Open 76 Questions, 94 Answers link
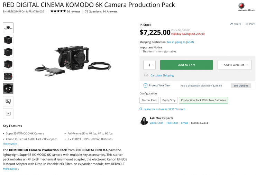The image size is (256, 175). [x=101, y=11]
